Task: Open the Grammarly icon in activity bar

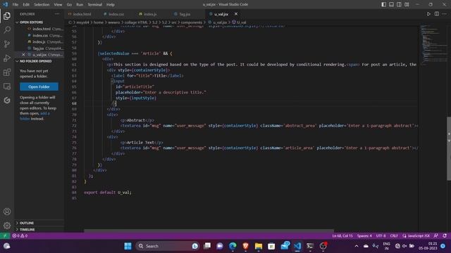Action: tap(7, 100)
